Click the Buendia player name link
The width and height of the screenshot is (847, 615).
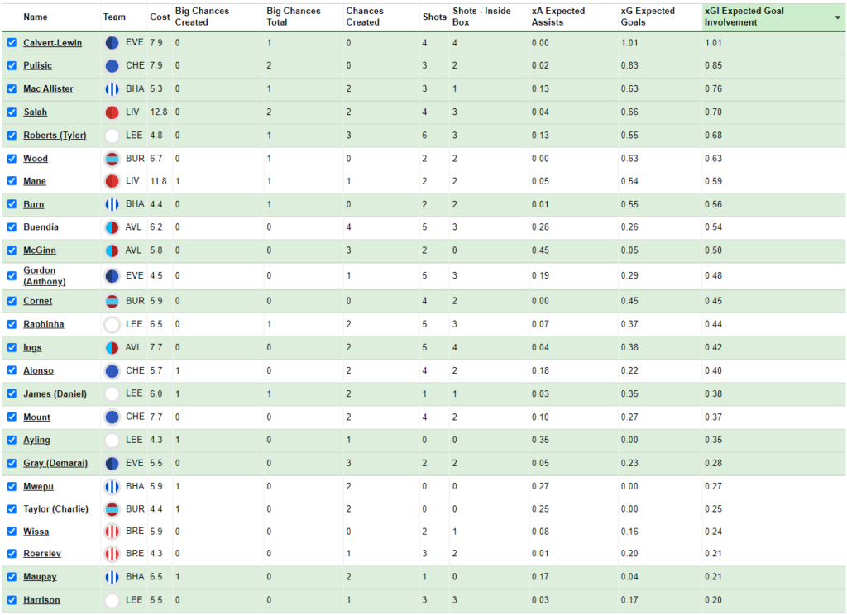(41, 227)
